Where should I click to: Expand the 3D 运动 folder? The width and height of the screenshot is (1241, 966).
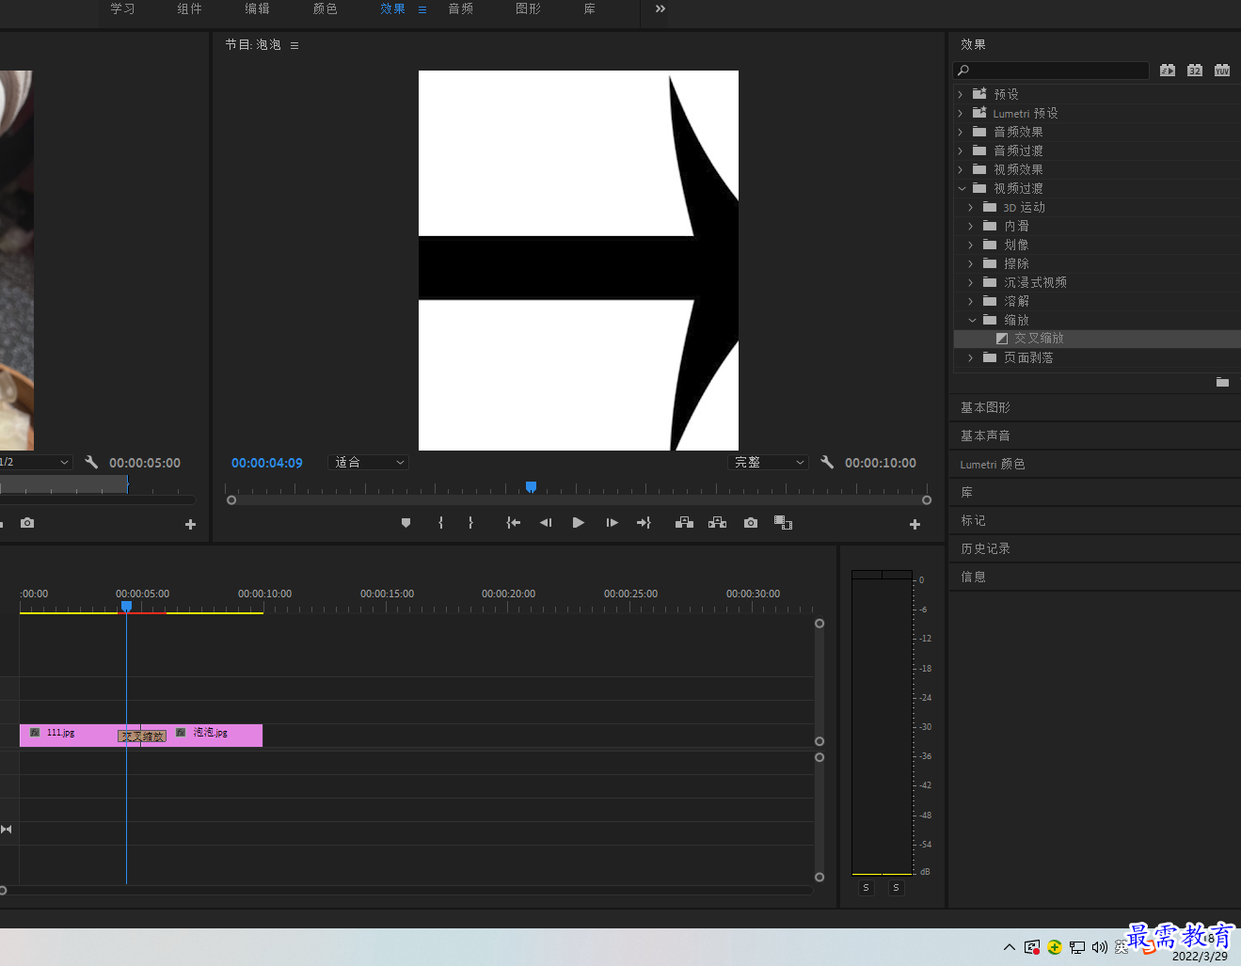971,207
